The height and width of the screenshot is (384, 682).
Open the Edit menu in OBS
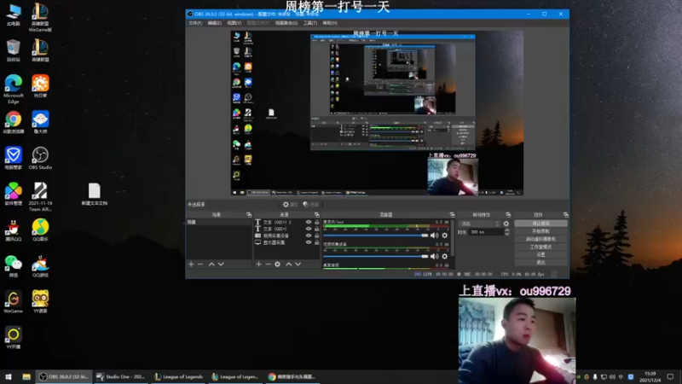pos(215,23)
